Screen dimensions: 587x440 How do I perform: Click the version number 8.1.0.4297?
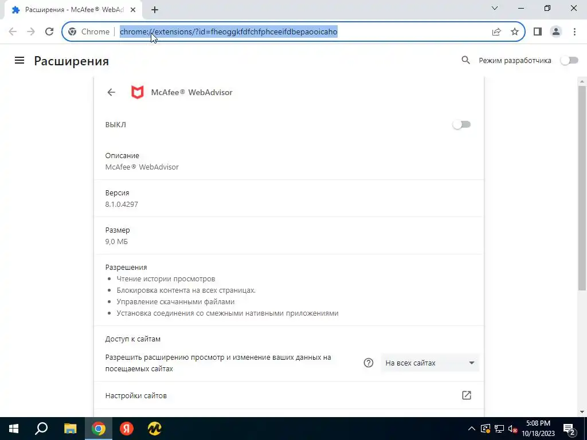pyautogui.click(x=122, y=205)
